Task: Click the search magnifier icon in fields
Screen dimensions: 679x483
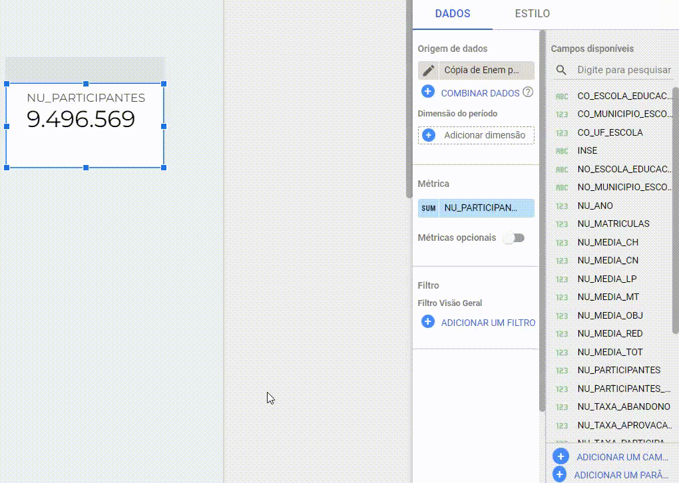Action: pyautogui.click(x=562, y=70)
